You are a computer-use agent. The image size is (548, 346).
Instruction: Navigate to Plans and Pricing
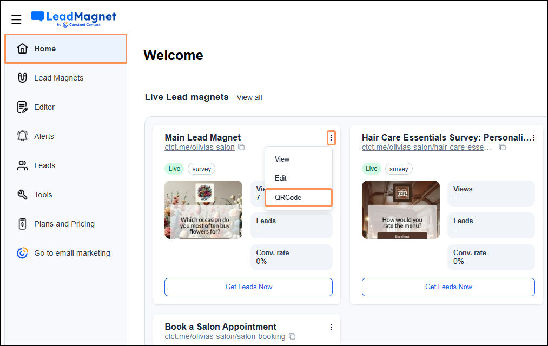tap(64, 224)
